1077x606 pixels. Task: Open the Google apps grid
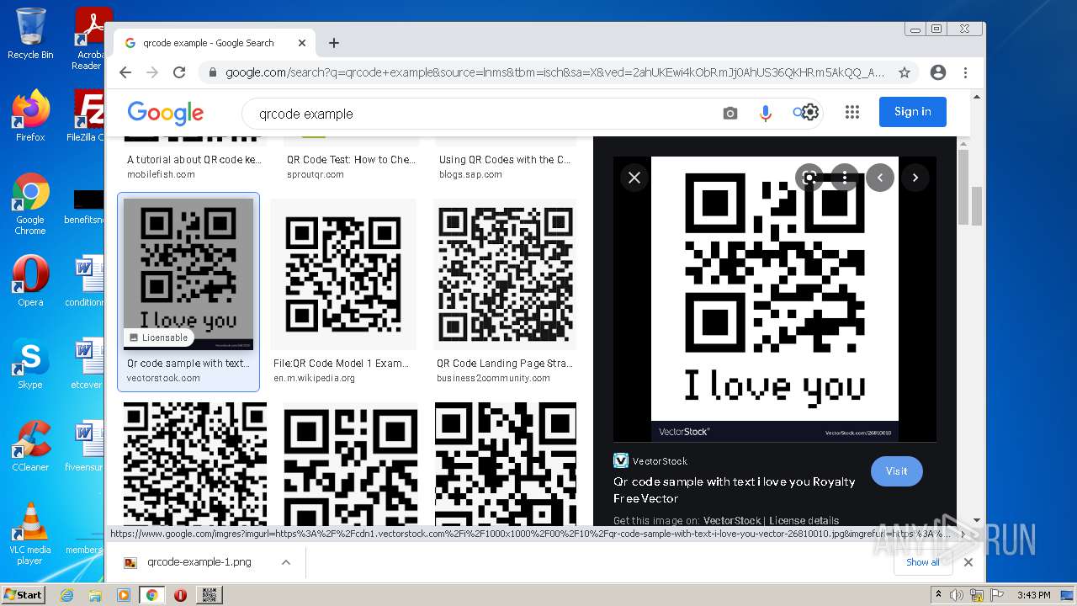coord(852,112)
